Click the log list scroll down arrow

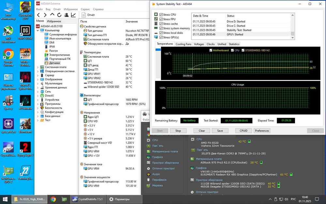(292, 38)
